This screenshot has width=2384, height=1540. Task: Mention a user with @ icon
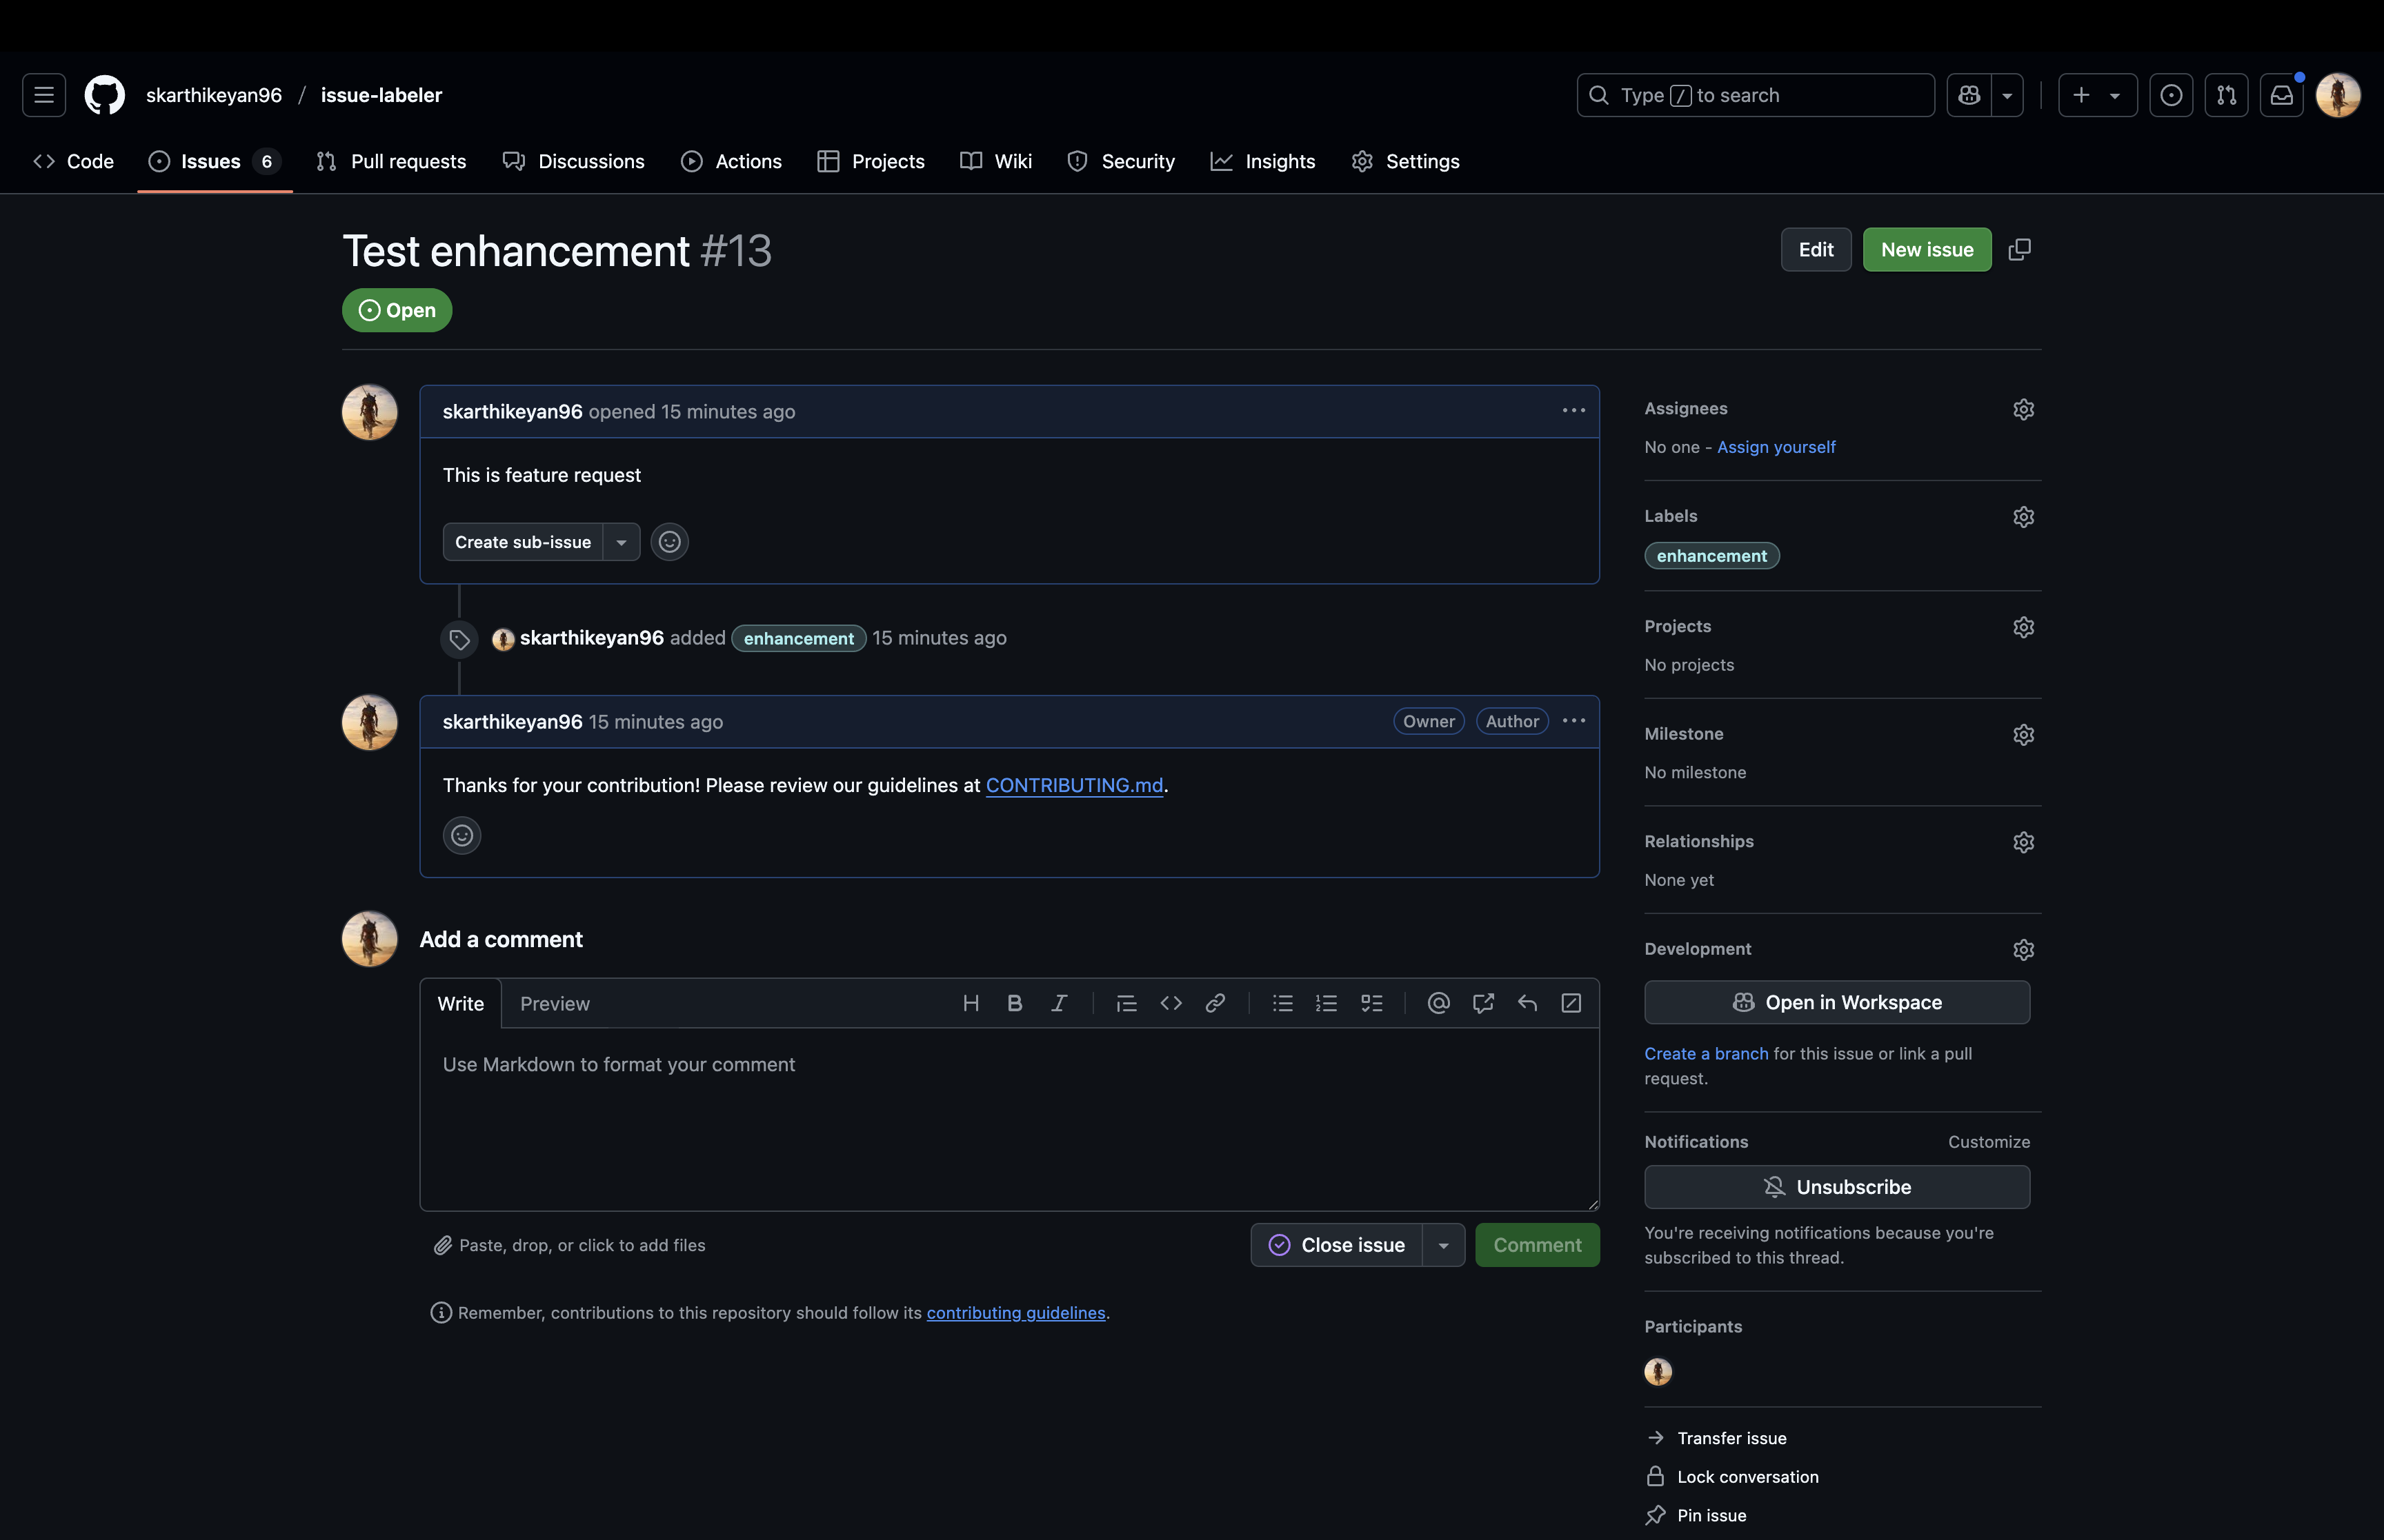pos(1438,1003)
